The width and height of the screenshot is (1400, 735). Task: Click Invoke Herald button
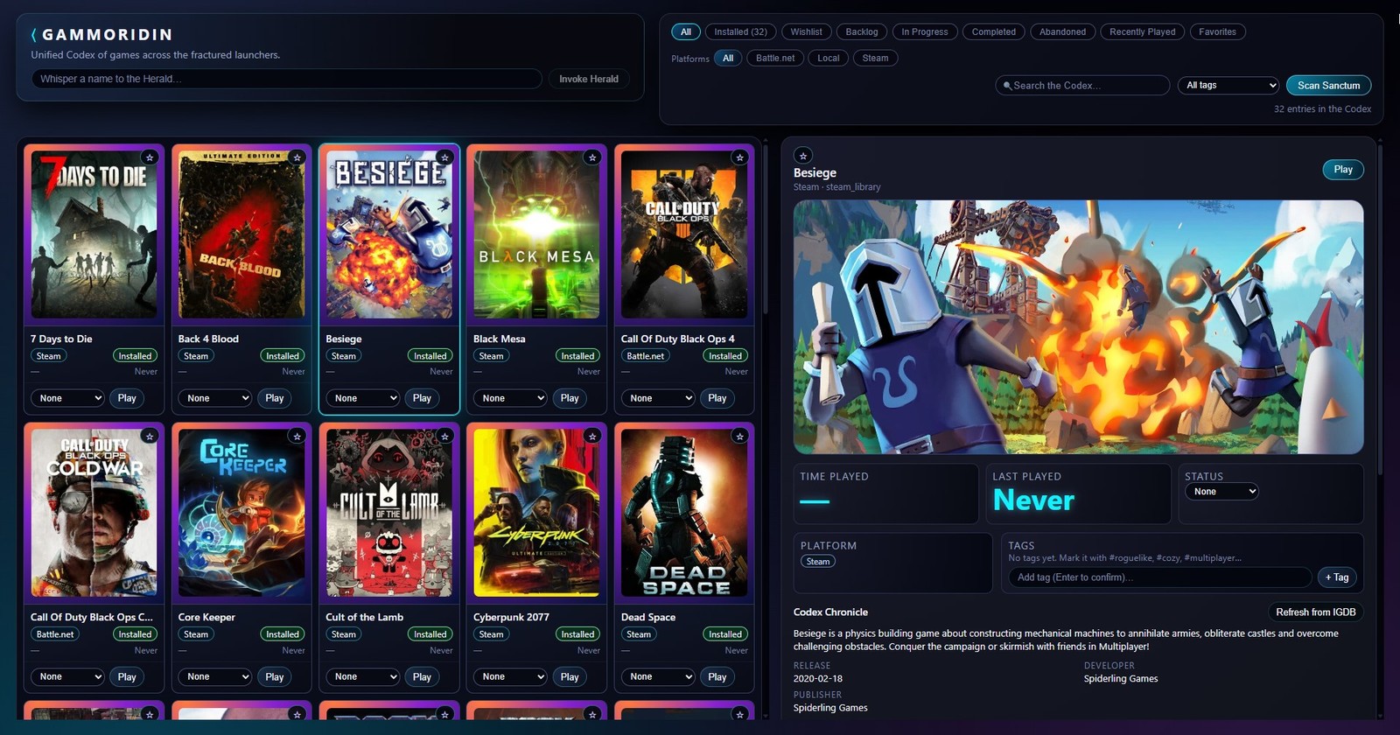click(589, 79)
